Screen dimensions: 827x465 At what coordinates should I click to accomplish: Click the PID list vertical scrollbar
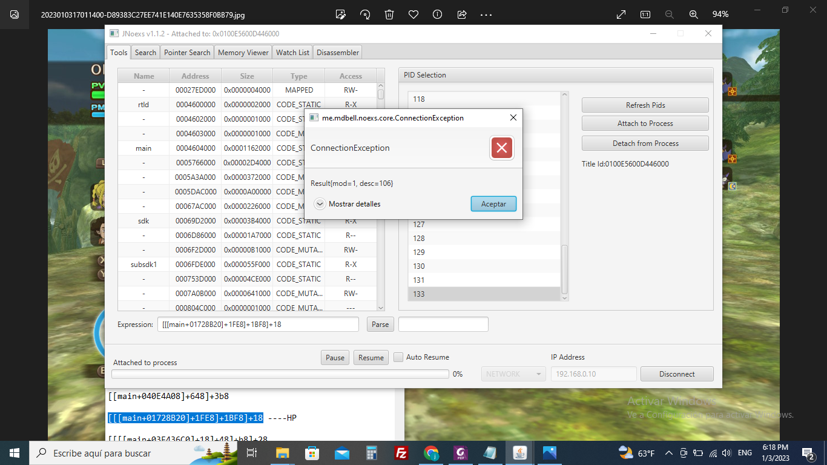click(x=565, y=196)
